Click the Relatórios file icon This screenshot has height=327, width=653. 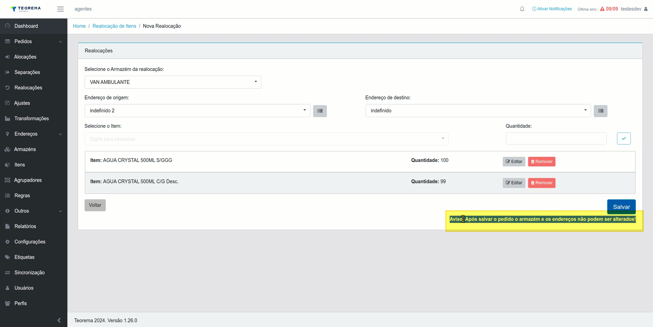tap(7, 226)
